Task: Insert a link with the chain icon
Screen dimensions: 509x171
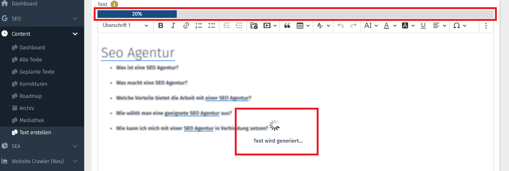Action: click(x=186, y=25)
